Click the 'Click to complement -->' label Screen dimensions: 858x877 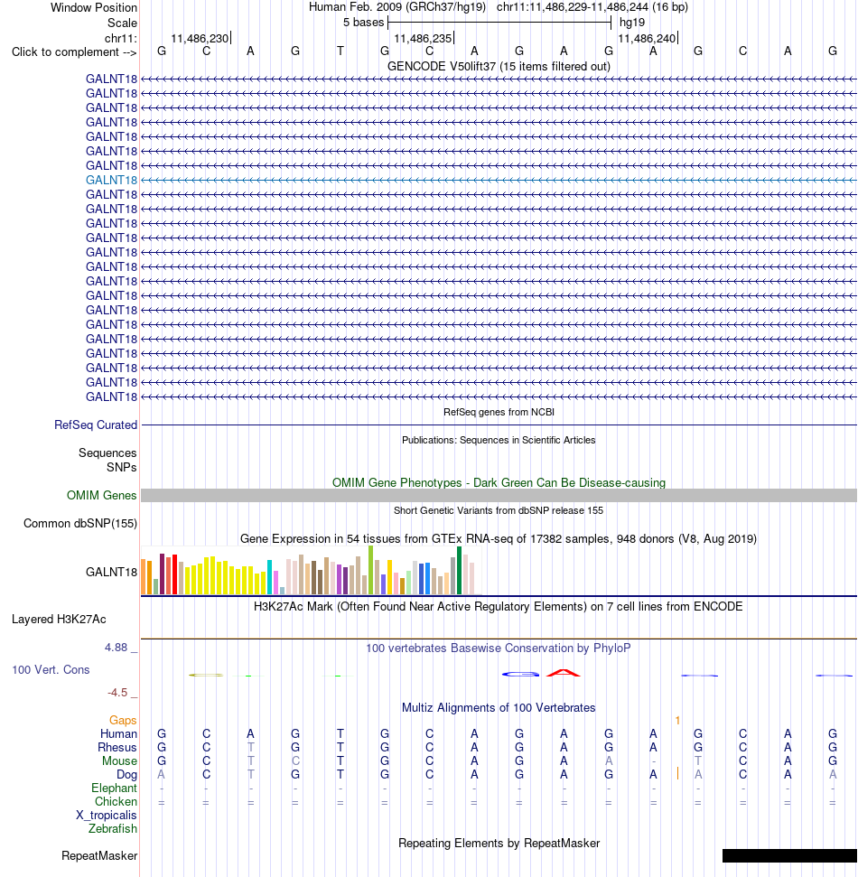tap(74, 52)
